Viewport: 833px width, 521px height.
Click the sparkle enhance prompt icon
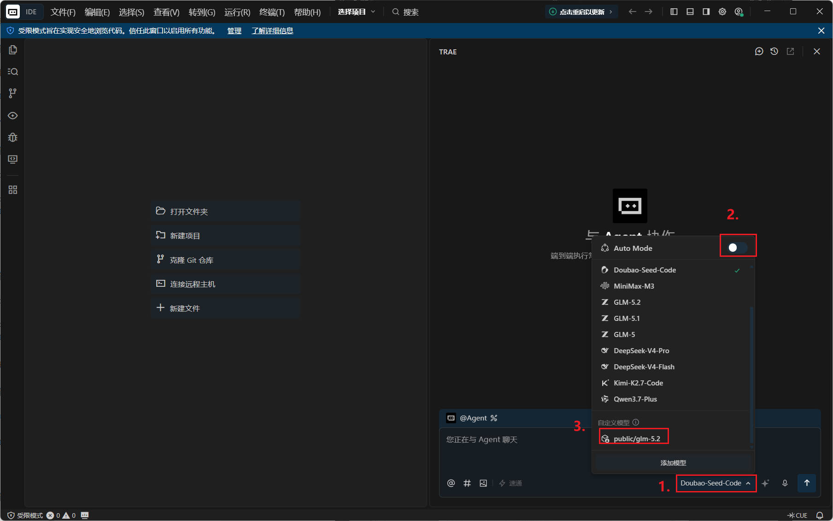tap(765, 483)
